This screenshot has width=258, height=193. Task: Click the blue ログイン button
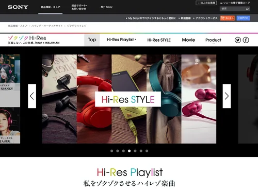pyautogui.click(x=243, y=18)
